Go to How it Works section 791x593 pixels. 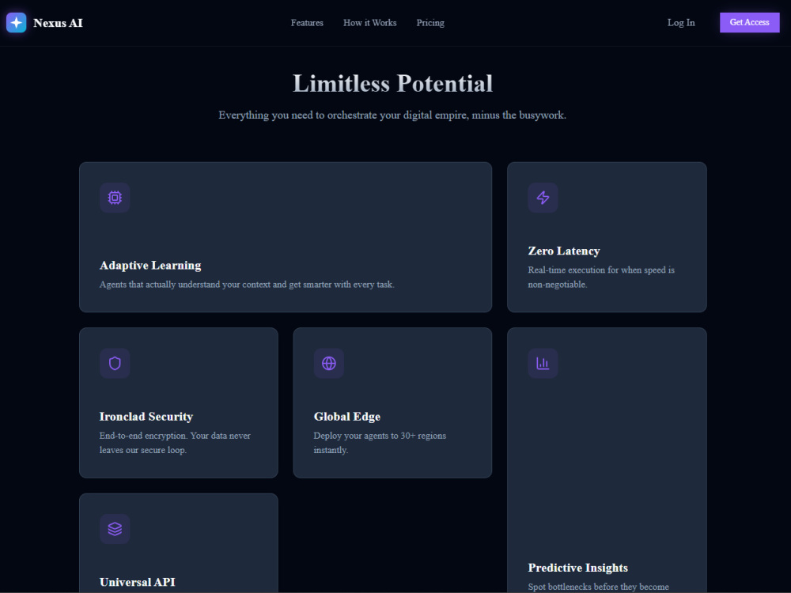[369, 23]
